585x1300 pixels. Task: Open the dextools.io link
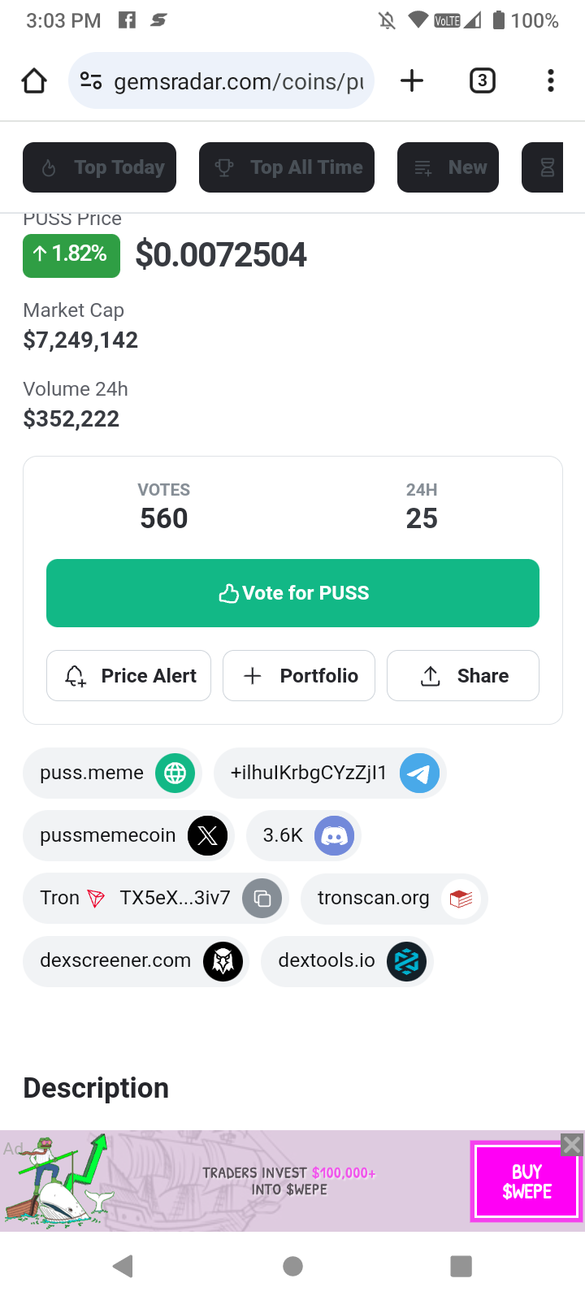point(347,961)
